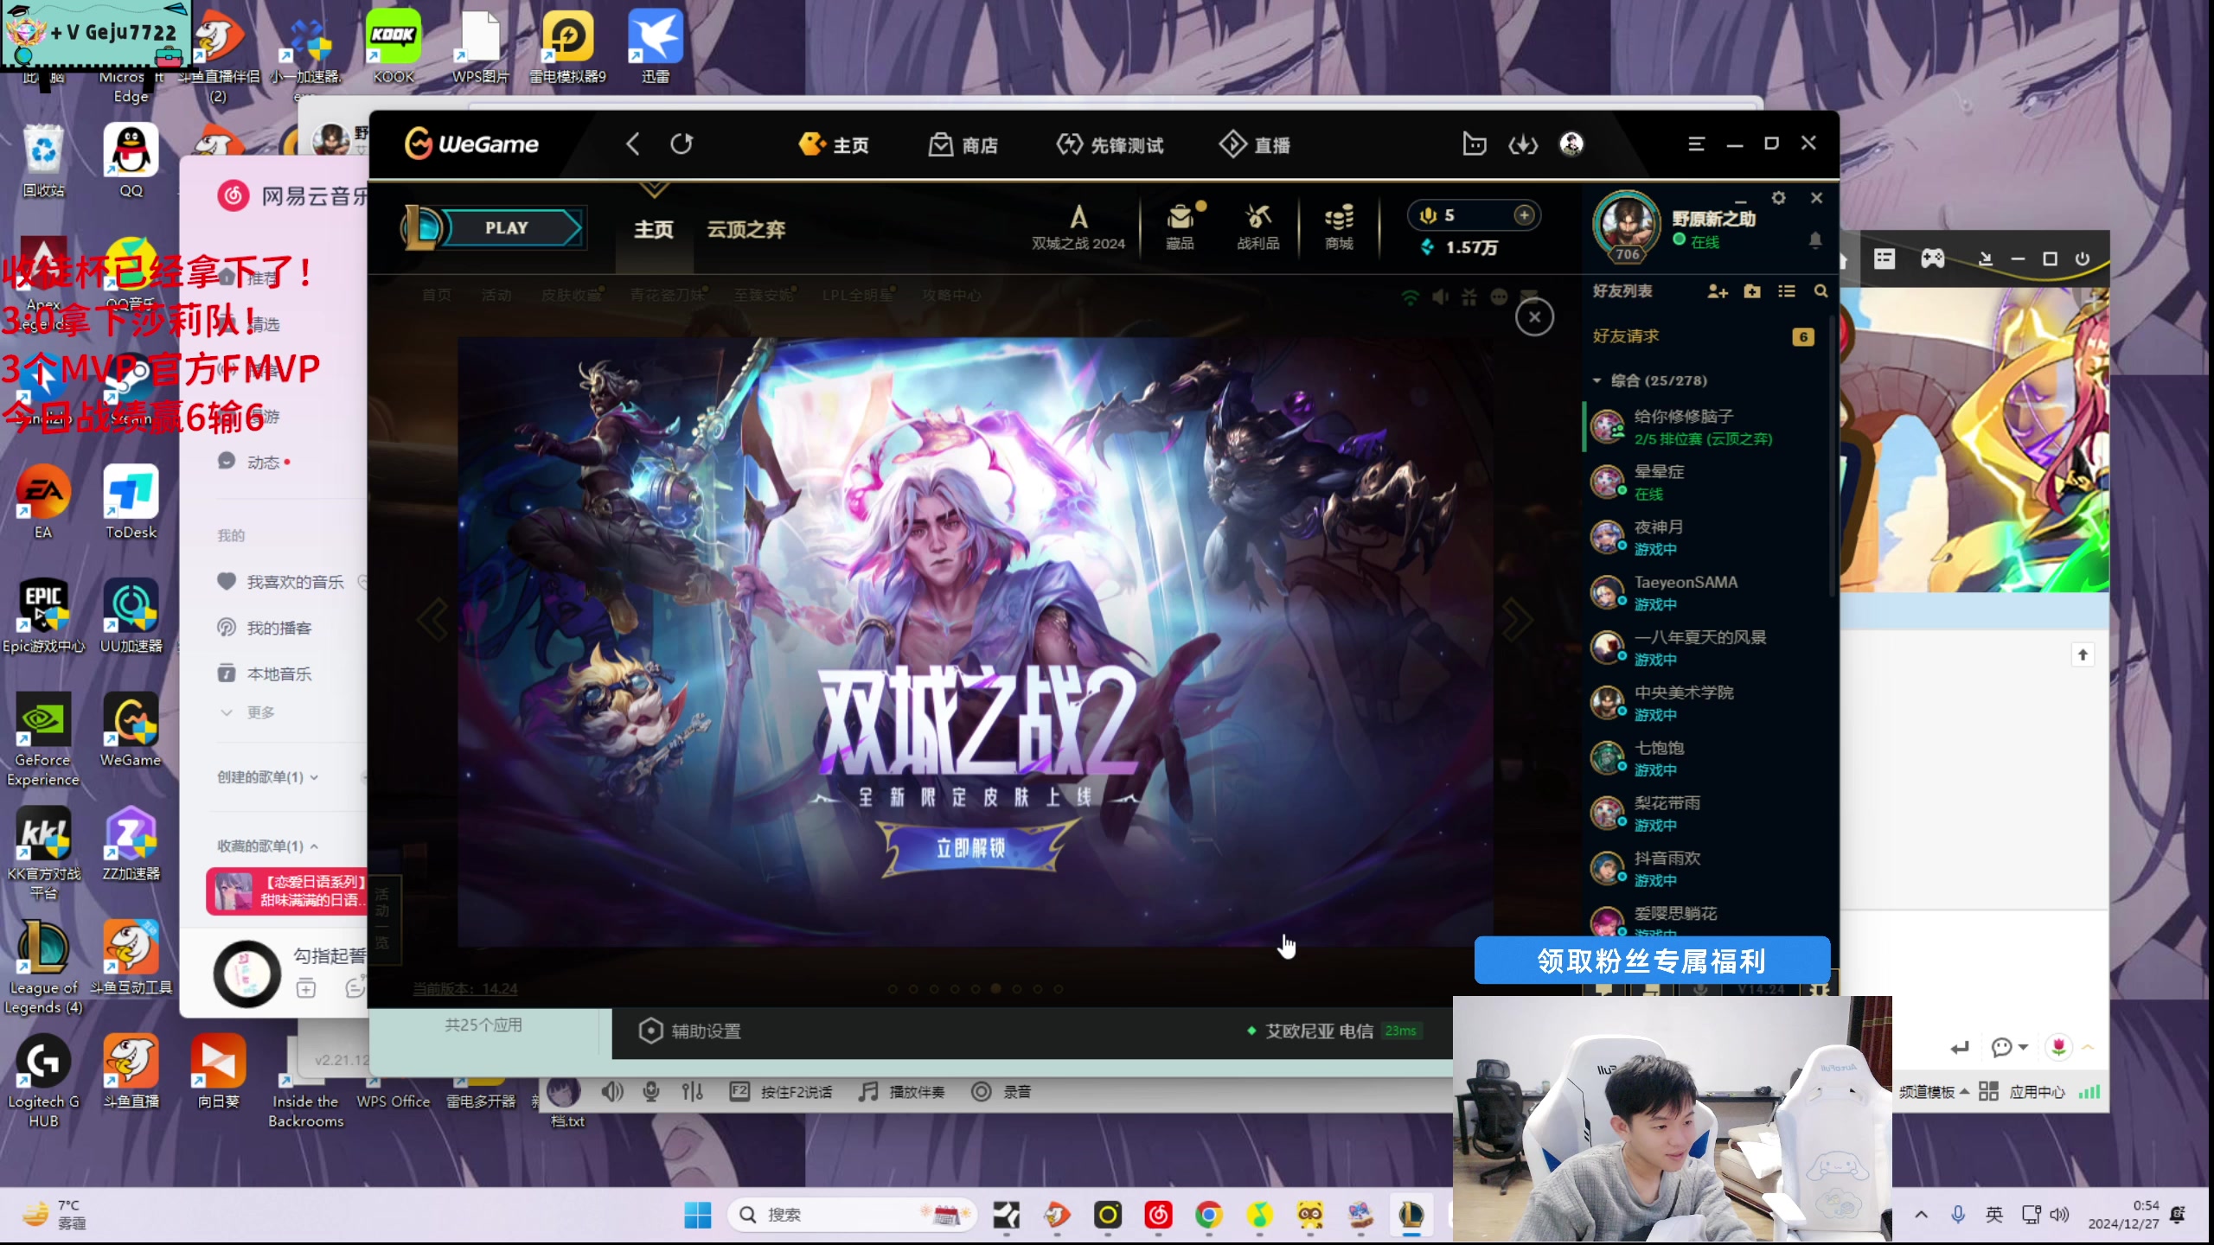This screenshot has width=2214, height=1245.
Task: Switch to WeGame 直播 tab
Action: [x=1255, y=144]
